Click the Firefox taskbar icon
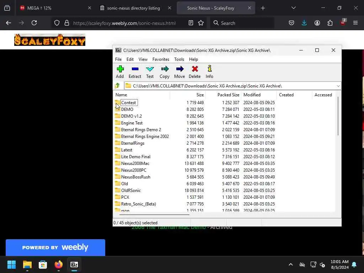The height and width of the screenshot is (273, 364). (59, 264)
